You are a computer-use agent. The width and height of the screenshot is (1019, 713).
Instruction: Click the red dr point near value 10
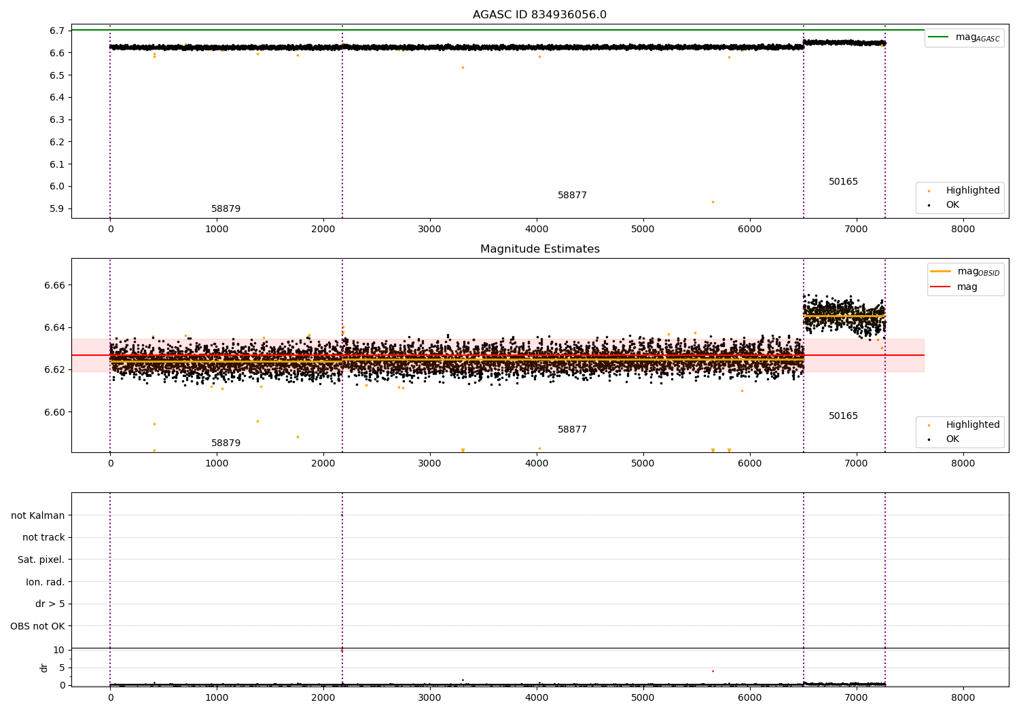click(342, 651)
